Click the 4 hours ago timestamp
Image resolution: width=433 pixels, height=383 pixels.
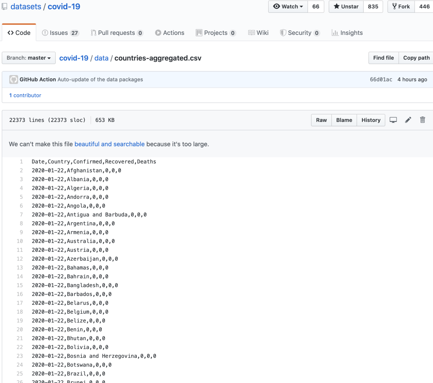[x=412, y=79]
